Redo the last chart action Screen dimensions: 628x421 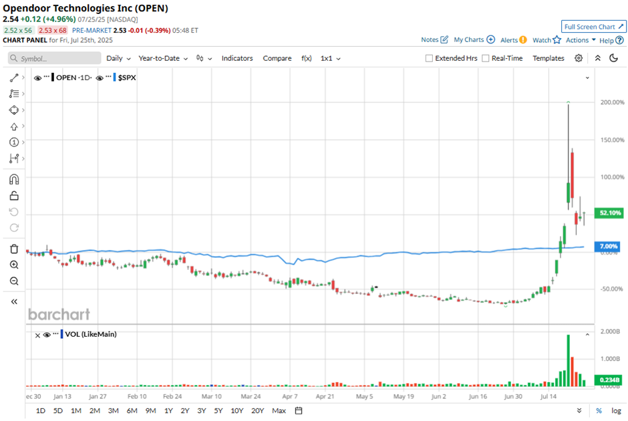pyautogui.click(x=14, y=228)
